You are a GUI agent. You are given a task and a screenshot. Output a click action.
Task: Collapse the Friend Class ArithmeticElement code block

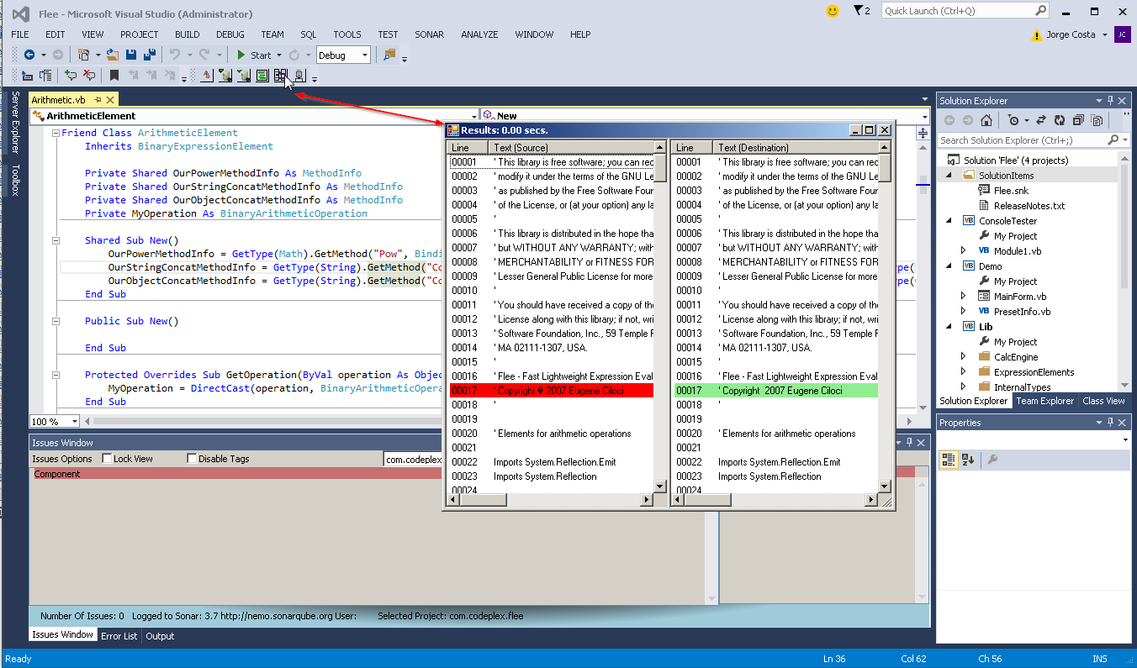click(56, 133)
